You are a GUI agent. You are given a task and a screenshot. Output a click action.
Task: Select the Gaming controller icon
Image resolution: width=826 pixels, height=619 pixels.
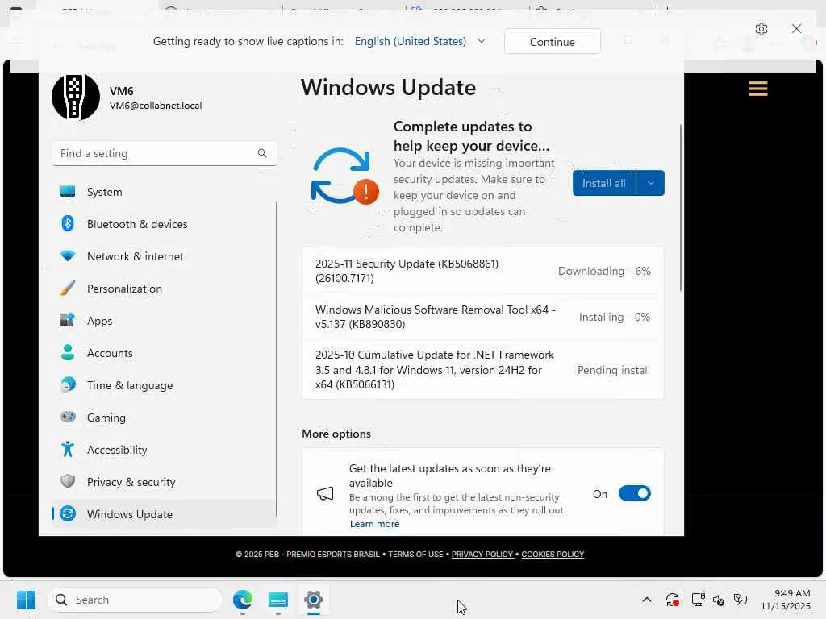point(68,417)
